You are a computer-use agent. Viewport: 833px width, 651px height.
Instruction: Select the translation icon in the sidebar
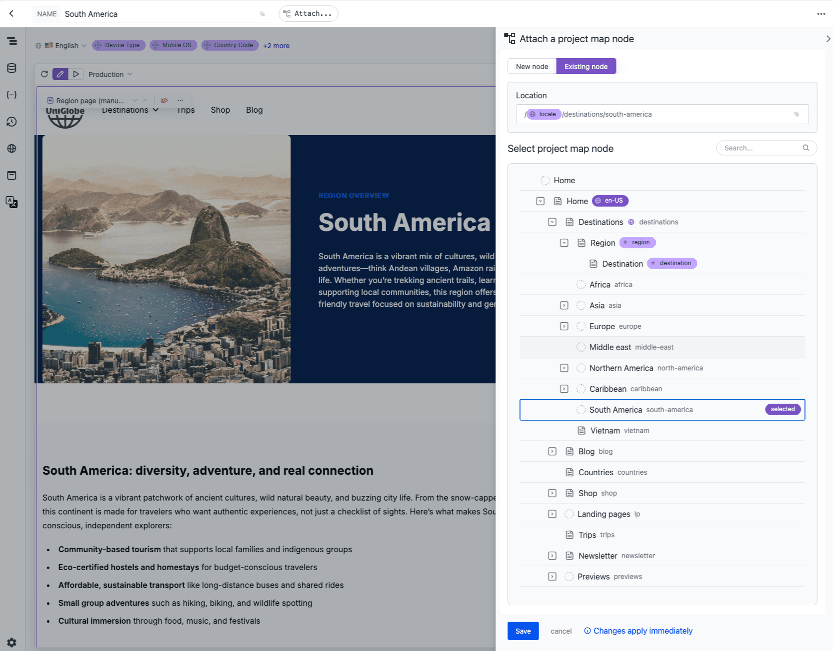[x=12, y=202]
